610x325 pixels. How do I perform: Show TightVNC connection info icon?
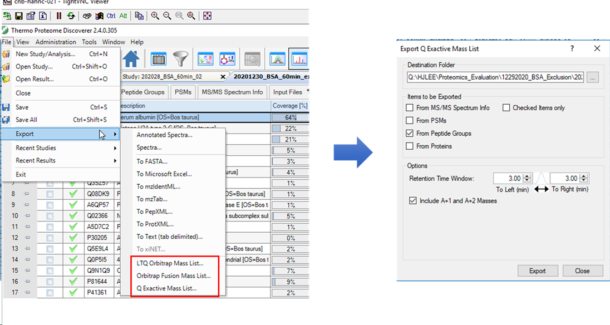[43, 16]
